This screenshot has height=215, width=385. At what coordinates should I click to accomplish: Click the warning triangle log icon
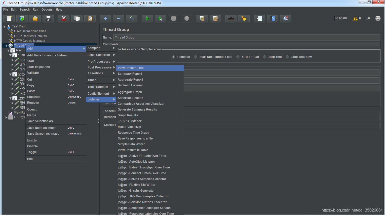pyautogui.click(x=355, y=18)
